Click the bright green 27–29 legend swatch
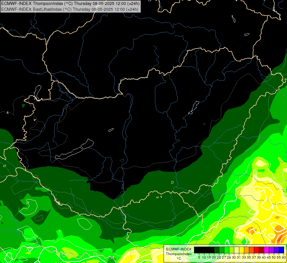The image size is (287, 263). pyautogui.click(x=227, y=250)
